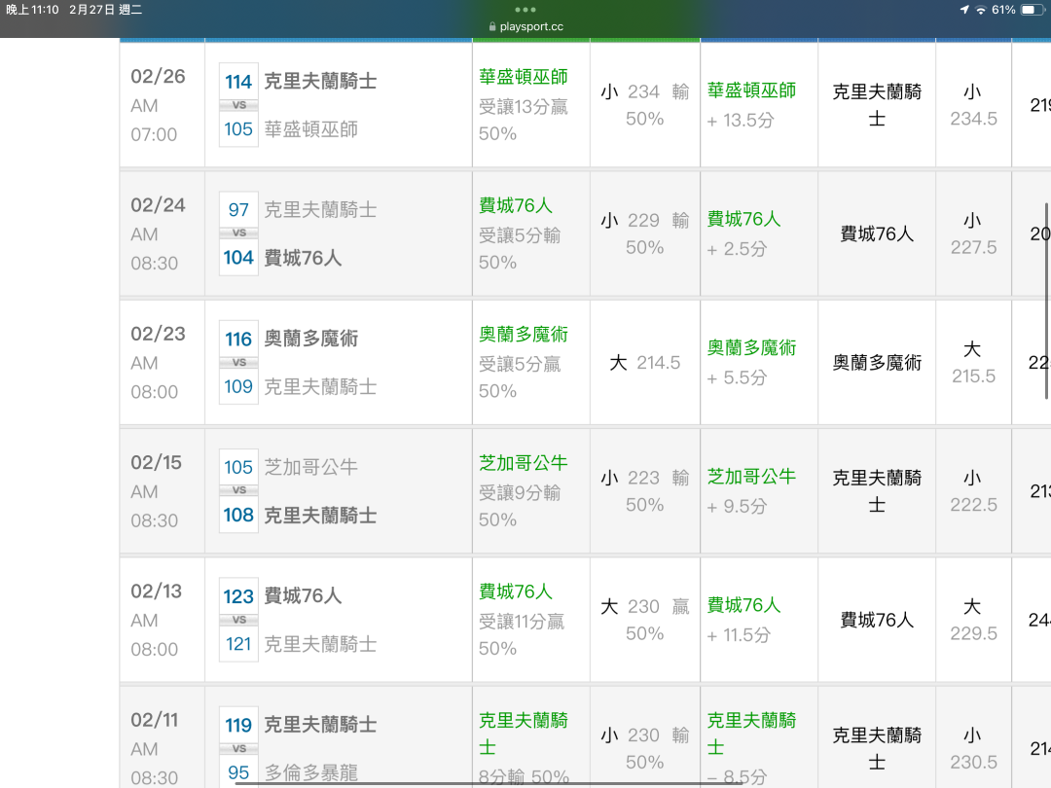Image resolution: width=1051 pixels, height=788 pixels.
Task: Click black 奧蘭多魔術 beside 大 215.5
Action: [x=877, y=363]
